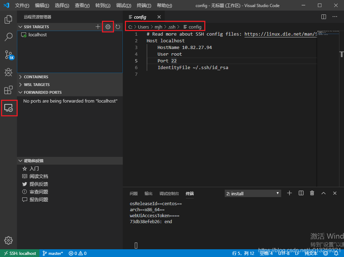This screenshot has height=257, width=344.
Task: Open Source Control view with 5K badge
Action: pyautogui.click(x=9, y=55)
